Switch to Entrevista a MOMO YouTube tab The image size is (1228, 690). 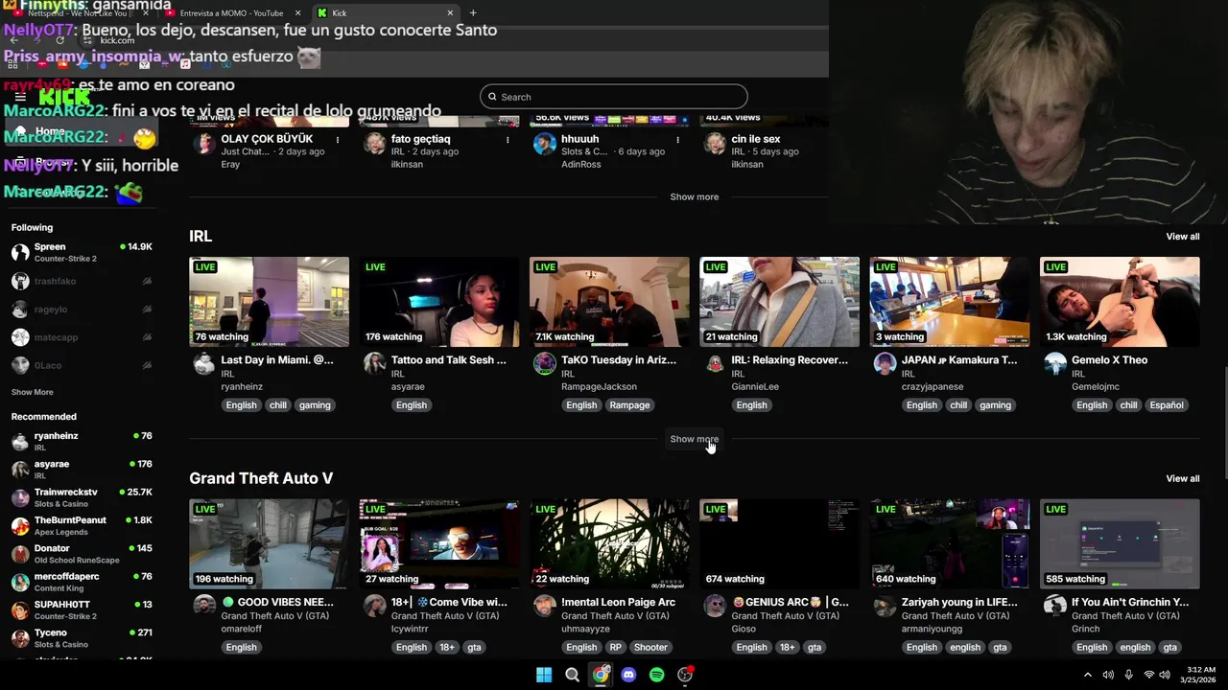(231, 13)
